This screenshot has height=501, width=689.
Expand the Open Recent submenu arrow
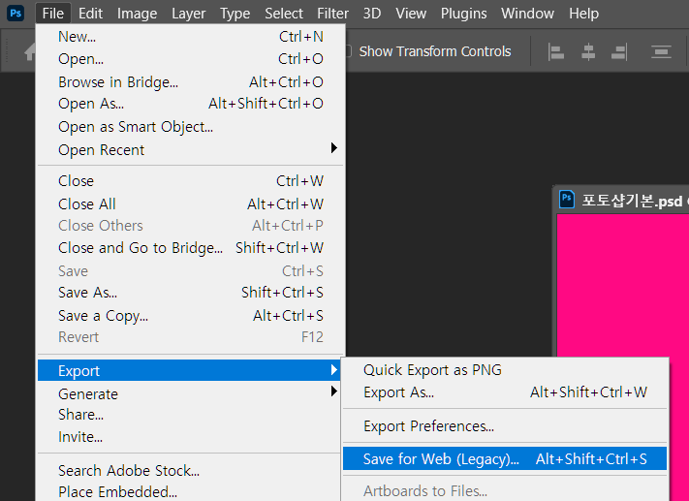click(334, 148)
